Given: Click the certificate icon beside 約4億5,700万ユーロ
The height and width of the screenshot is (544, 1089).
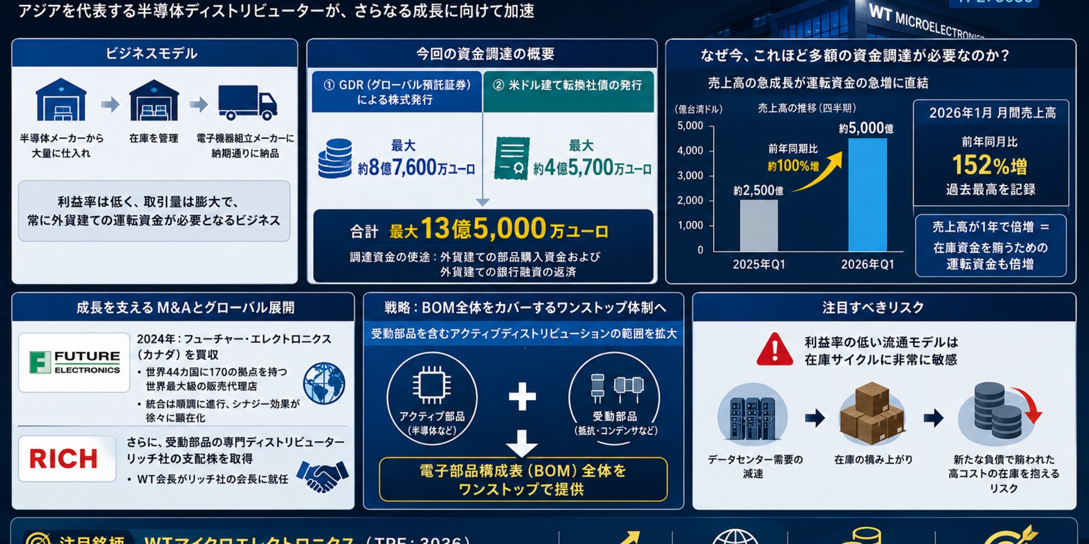Looking at the screenshot, I should pyautogui.click(x=512, y=159).
